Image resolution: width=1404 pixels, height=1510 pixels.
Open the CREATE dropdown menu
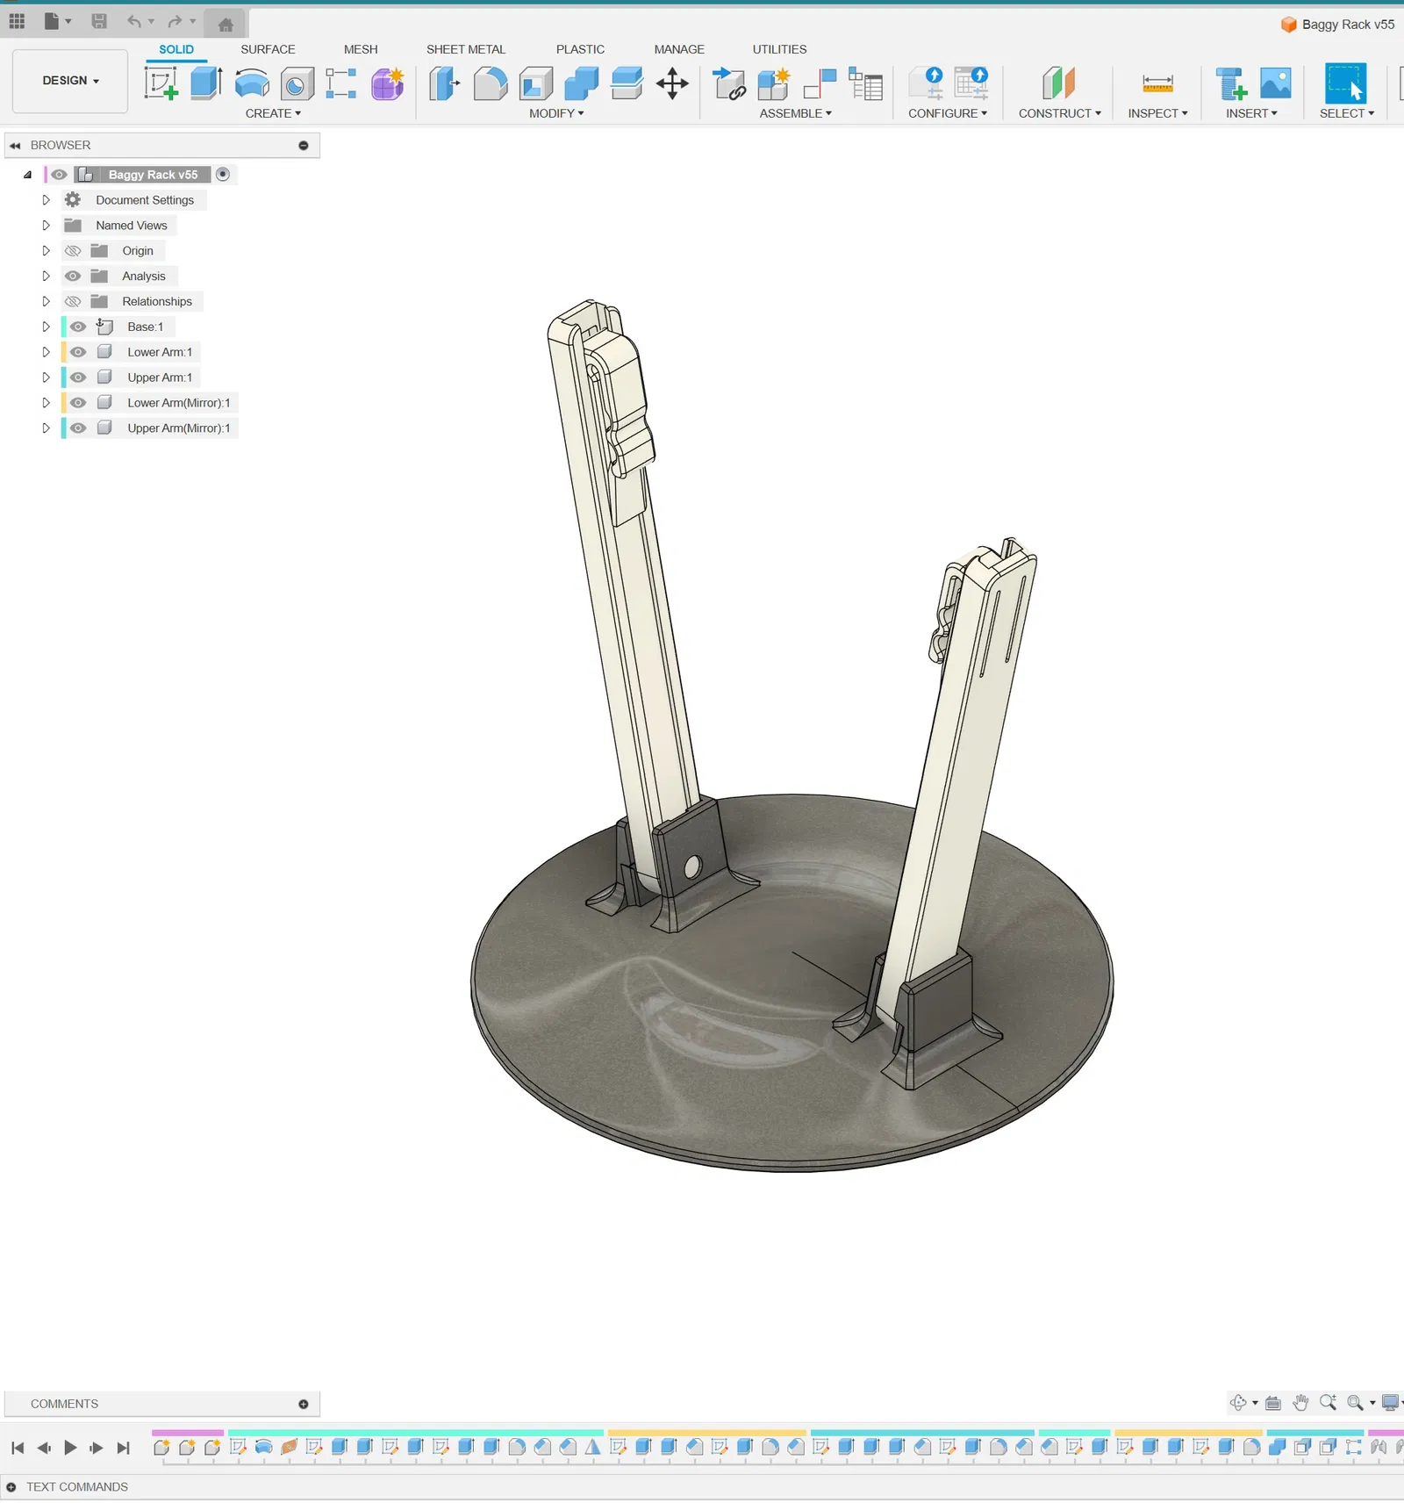[273, 114]
